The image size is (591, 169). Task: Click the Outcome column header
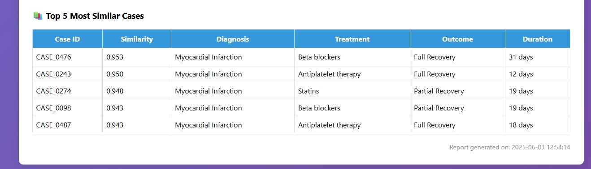point(458,39)
